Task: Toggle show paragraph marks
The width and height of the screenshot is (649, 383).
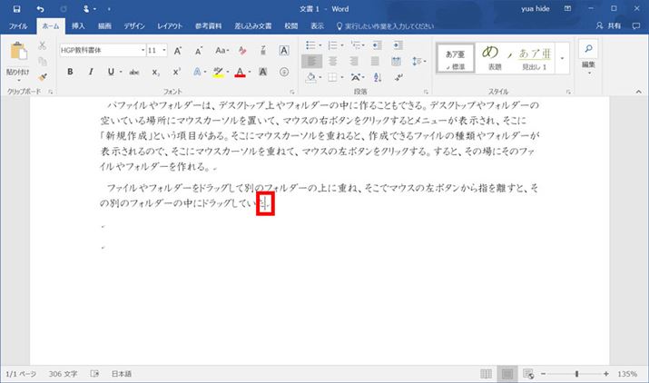Action: point(398,77)
